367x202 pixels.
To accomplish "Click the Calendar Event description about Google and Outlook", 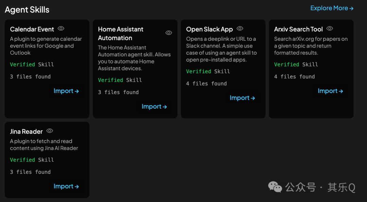I will (x=46, y=46).
